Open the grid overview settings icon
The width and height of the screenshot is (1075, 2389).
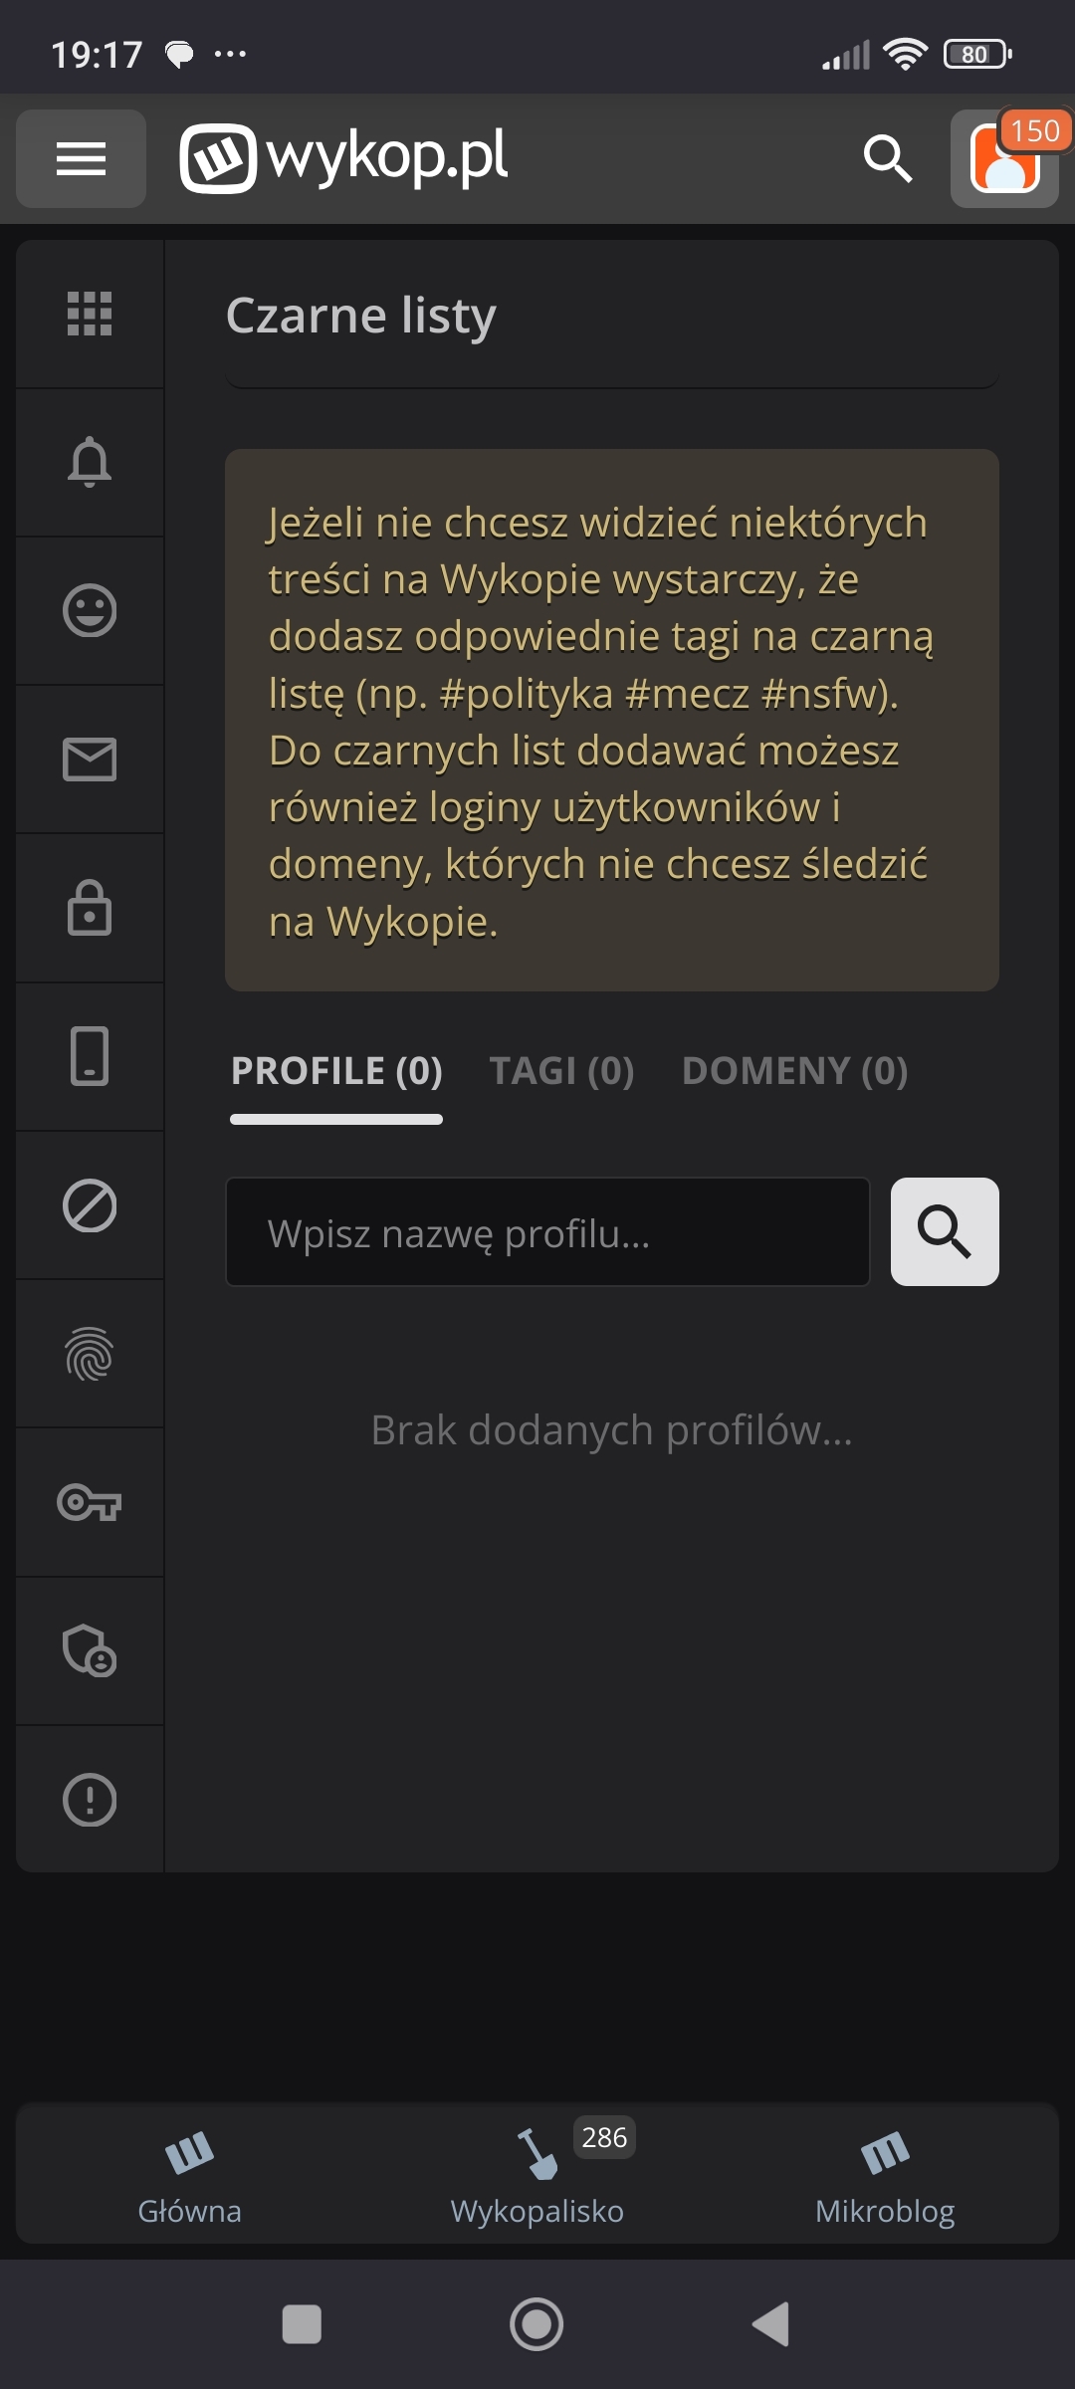(x=90, y=314)
